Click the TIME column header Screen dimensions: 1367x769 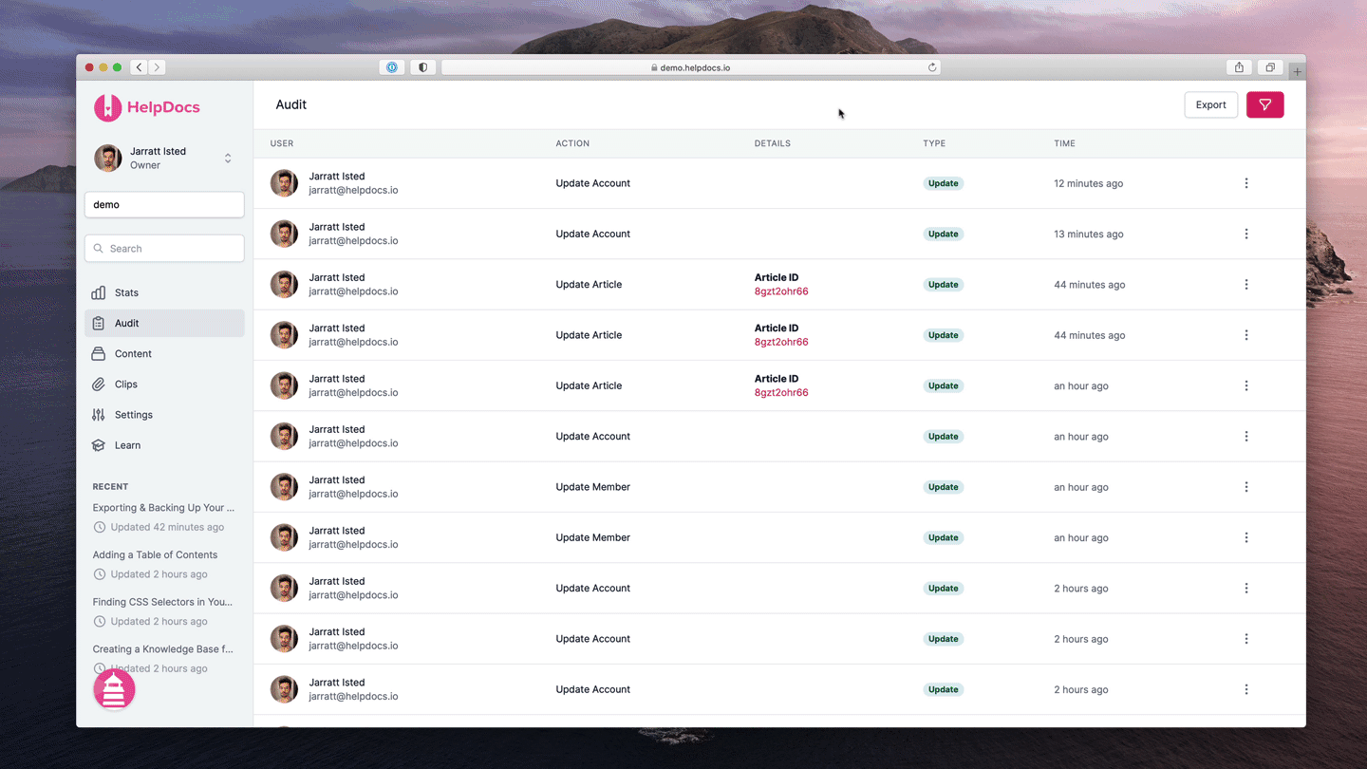[1064, 143]
